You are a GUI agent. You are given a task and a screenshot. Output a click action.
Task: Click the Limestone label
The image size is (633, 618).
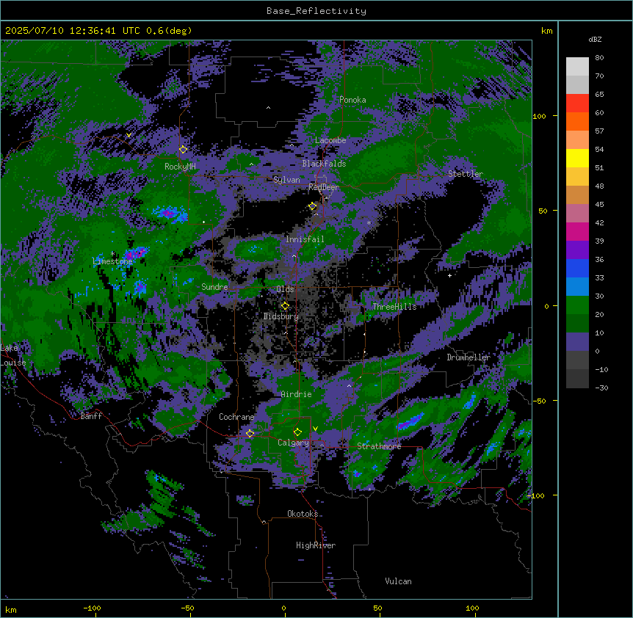tap(112, 261)
